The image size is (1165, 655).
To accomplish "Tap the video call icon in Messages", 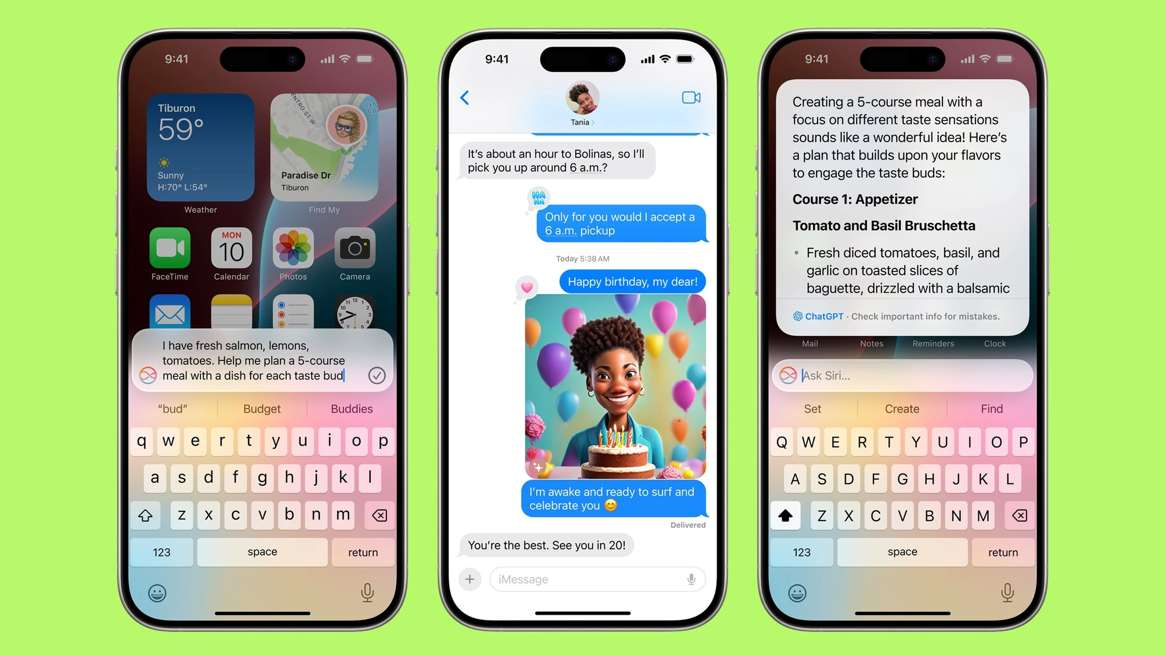I will coord(690,98).
